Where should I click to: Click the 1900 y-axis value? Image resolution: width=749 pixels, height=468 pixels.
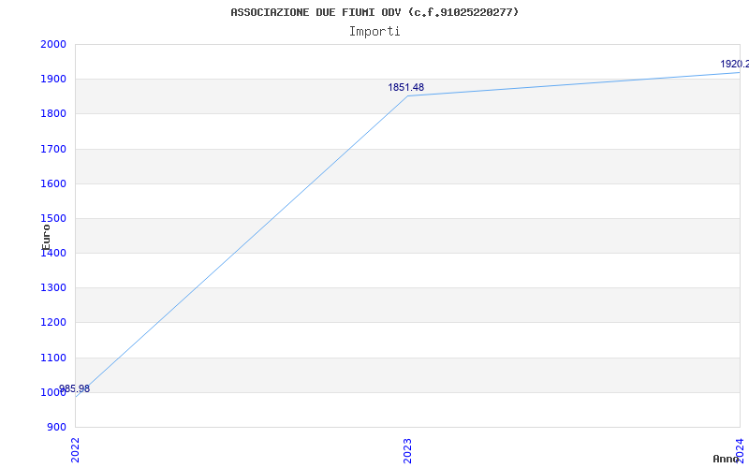(x=53, y=80)
